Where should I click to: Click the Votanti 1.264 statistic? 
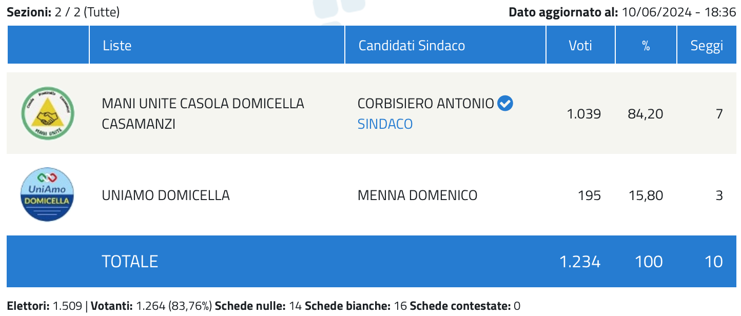point(149,306)
